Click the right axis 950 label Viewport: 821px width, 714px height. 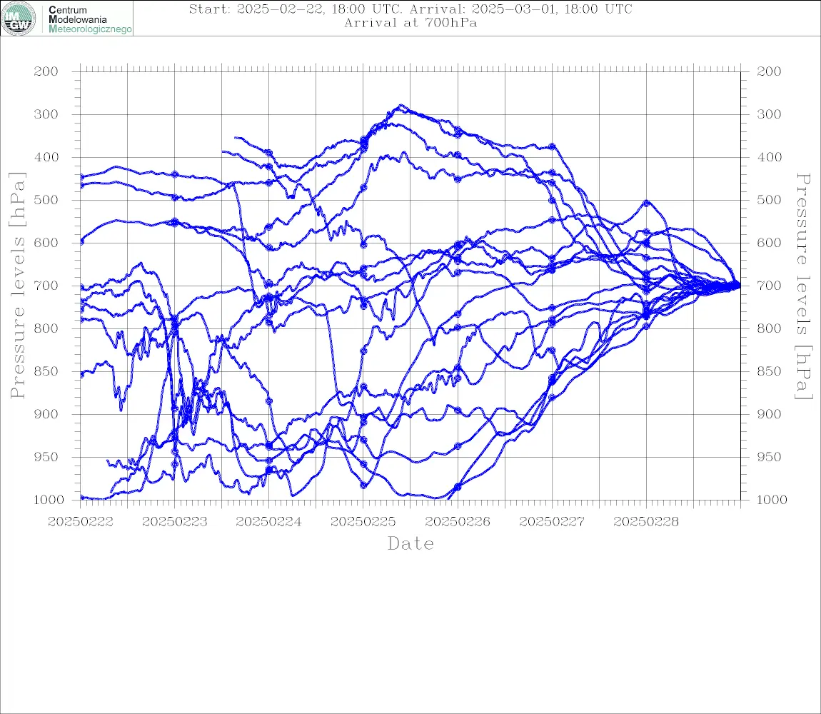769,457
